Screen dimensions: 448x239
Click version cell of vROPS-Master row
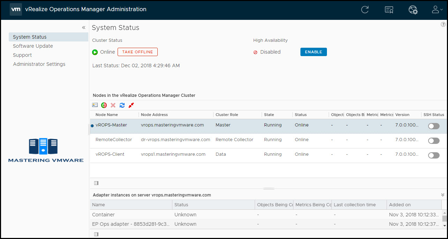pyautogui.click(x=407, y=125)
